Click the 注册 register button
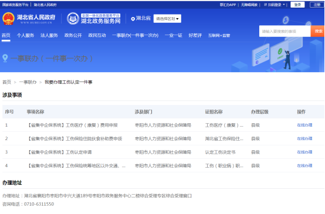 (317, 5)
